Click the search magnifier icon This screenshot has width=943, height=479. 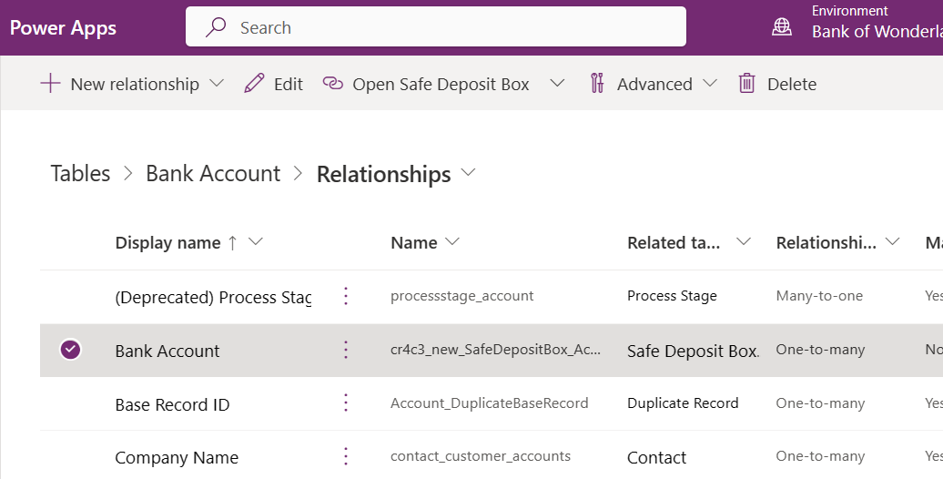coord(216,27)
